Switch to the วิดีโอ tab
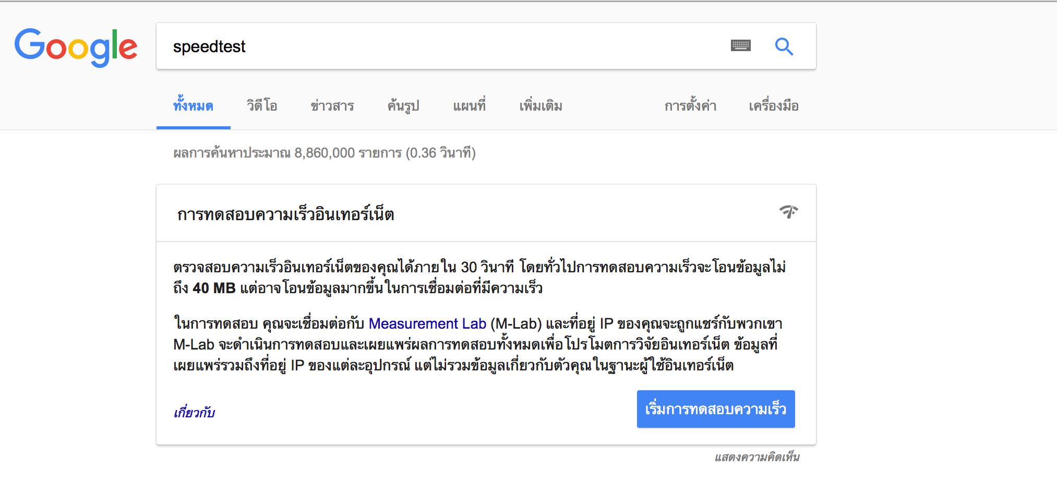 262,106
